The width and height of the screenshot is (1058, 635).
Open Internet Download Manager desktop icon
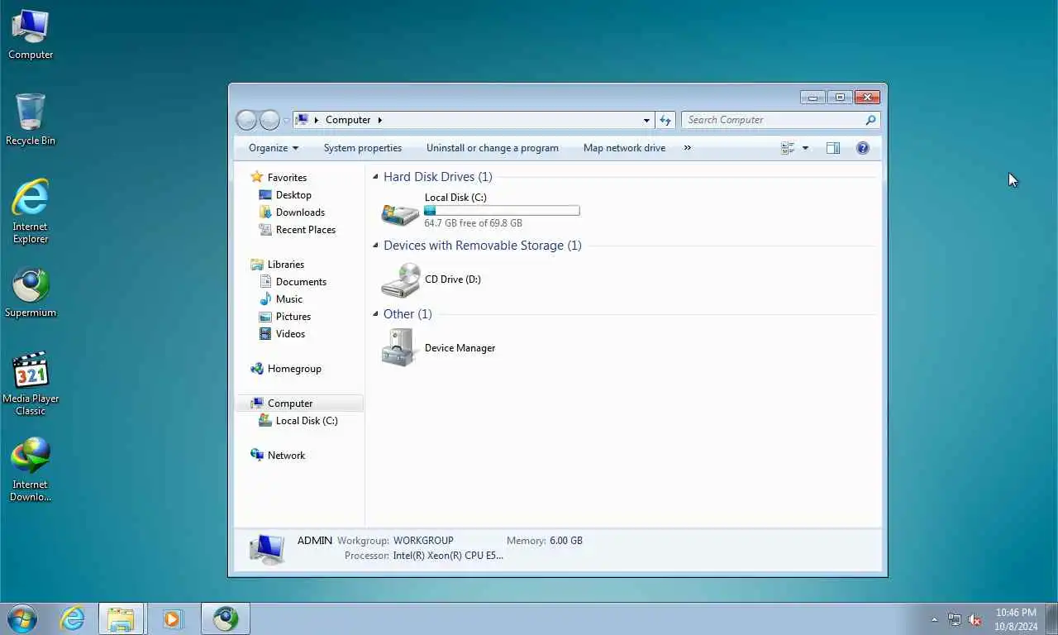31,470
